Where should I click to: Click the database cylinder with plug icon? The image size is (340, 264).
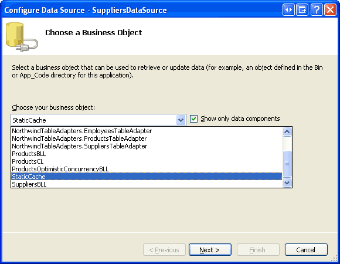(x=22, y=37)
